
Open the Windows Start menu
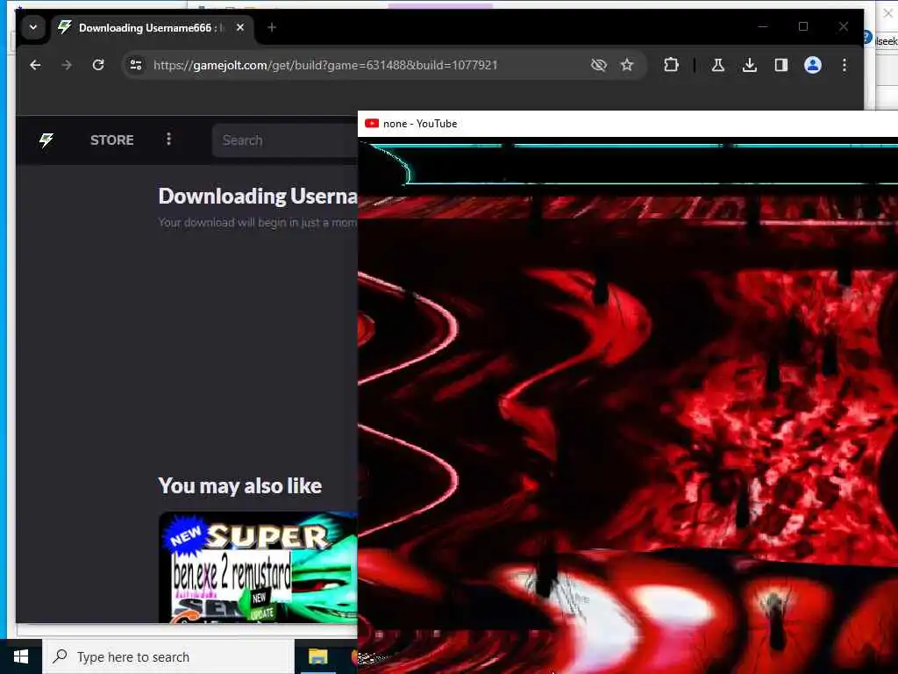point(21,656)
